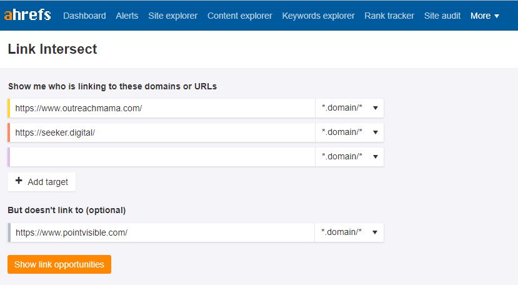518x285 pixels.
Task: Open the Dashboard menu item
Action: pyautogui.click(x=84, y=16)
